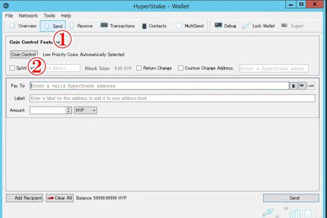
Task: Click the Add Recipient button
Action: (25, 198)
